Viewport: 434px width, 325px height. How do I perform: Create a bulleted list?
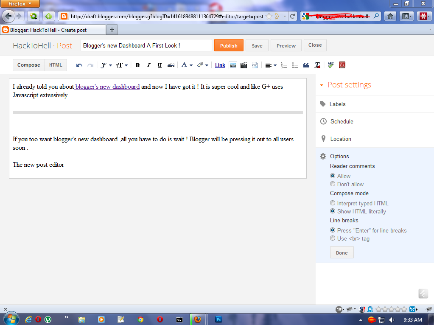[x=295, y=65]
